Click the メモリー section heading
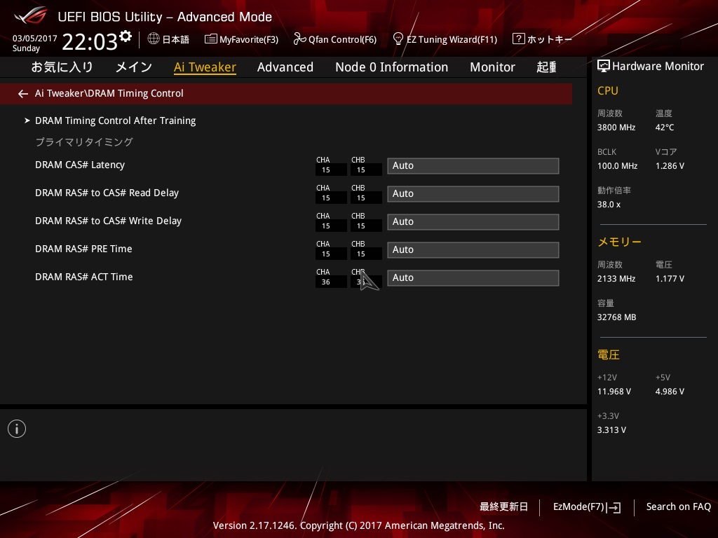718x538 pixels. point(620,242)
